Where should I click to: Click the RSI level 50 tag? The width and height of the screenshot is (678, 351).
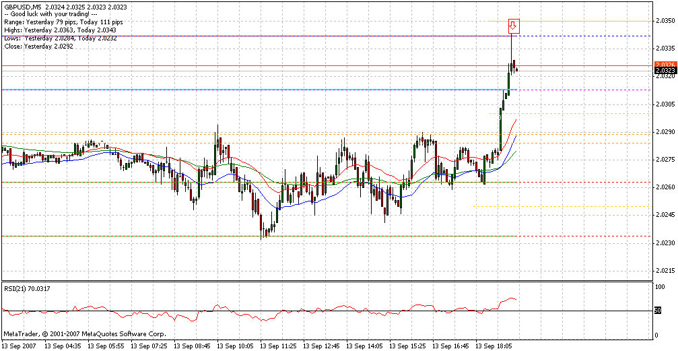(658, 311)
